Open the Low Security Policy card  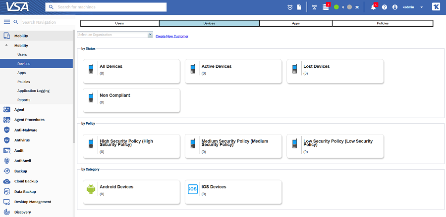point(335,146)
